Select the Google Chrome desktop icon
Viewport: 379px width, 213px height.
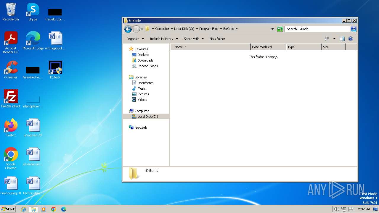[11, 159]
